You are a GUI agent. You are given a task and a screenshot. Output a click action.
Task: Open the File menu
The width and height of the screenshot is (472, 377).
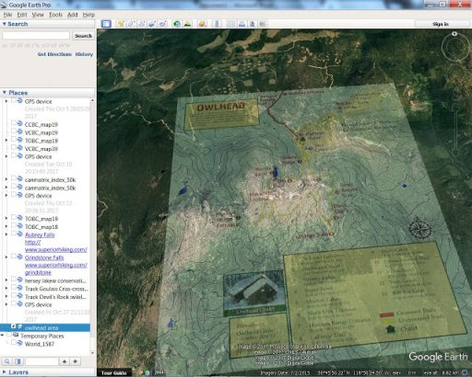[7, 15]
